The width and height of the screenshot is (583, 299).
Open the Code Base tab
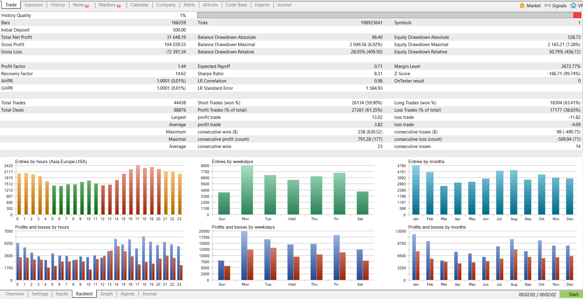pos(236,5)
